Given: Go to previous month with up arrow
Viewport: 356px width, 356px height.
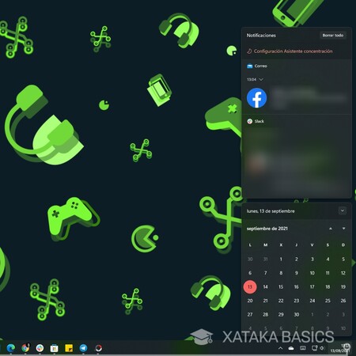Looking at the screenshot, I should 331,229.
